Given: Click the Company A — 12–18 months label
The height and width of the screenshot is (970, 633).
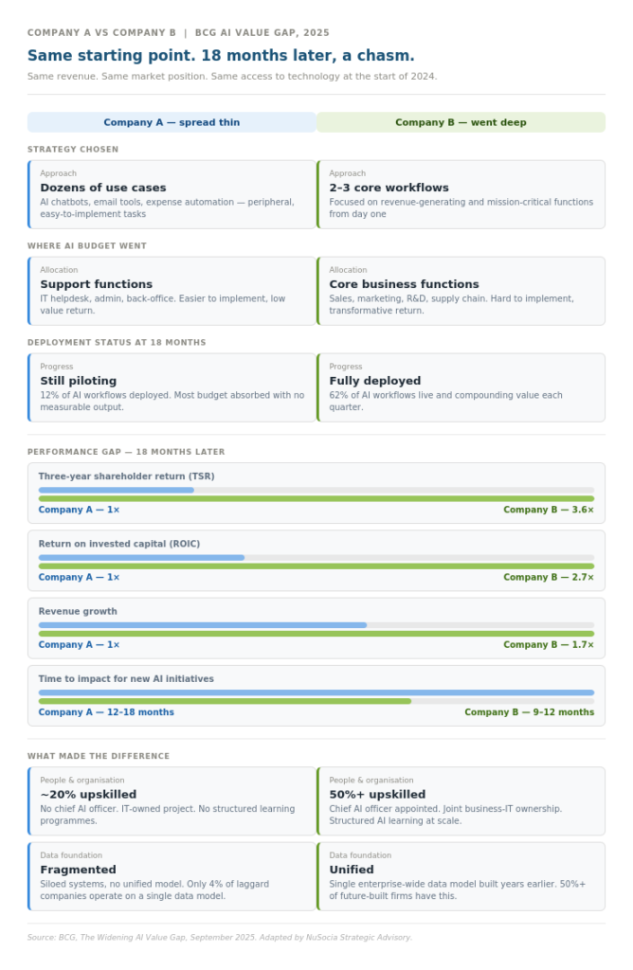Looking at the screenshot, I should tap(106, 712).
